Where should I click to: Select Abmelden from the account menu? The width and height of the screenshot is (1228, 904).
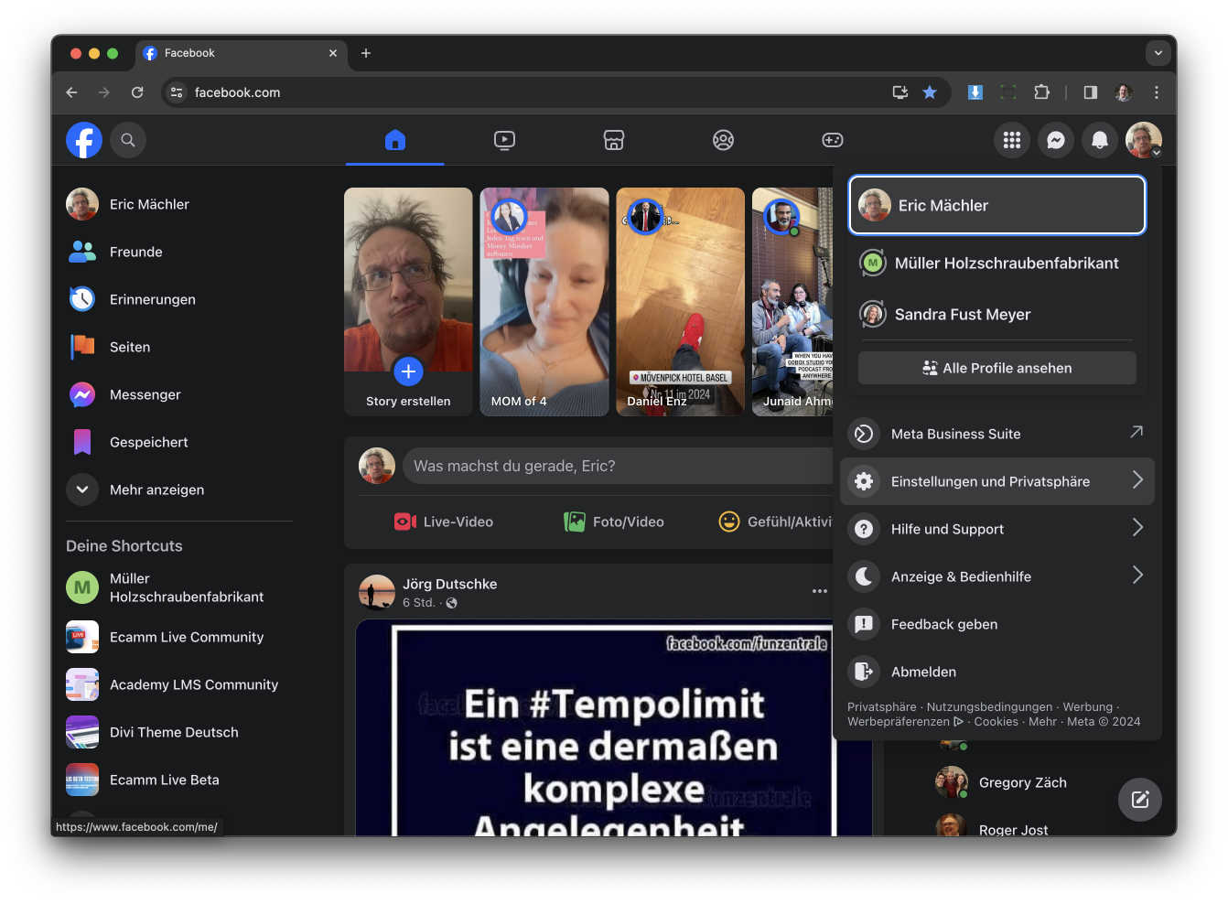[x=923, y=672]
